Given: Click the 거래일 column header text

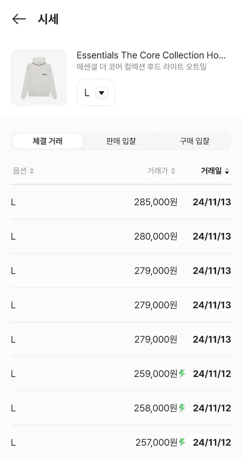Looking at the screenshot, I should 211,171.
